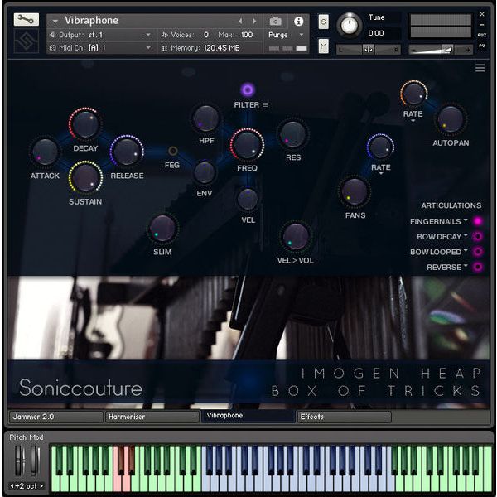Click the HPF knob
The image size is (497, 497).
(x=205, y=118)
